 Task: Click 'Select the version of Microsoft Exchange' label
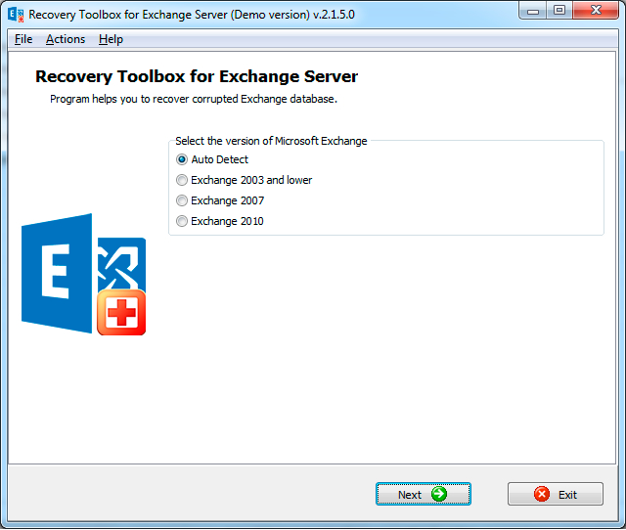pyautogui.click(x=271, y=141)
